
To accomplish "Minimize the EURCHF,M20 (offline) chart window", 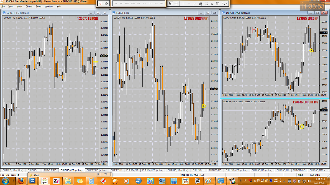I will 311,13.
